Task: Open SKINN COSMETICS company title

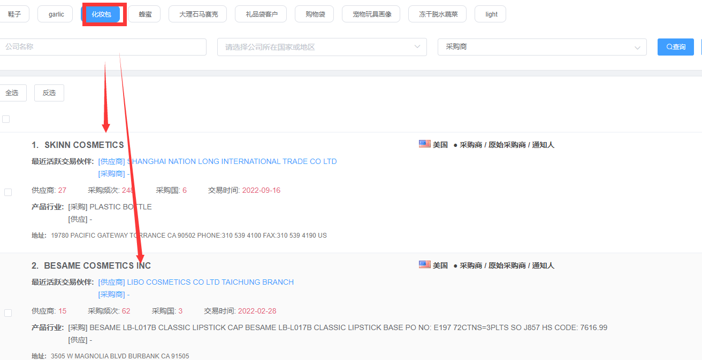Action: coord(84,145)
